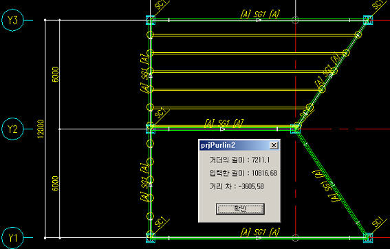Select the prjPurlin2 dialog title bar
Image resolution: width=390 pixels, height=249 pixels.
click(239, 145)
